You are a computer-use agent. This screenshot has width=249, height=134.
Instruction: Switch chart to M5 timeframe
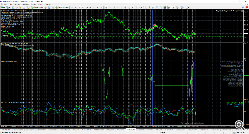point(76,7)
